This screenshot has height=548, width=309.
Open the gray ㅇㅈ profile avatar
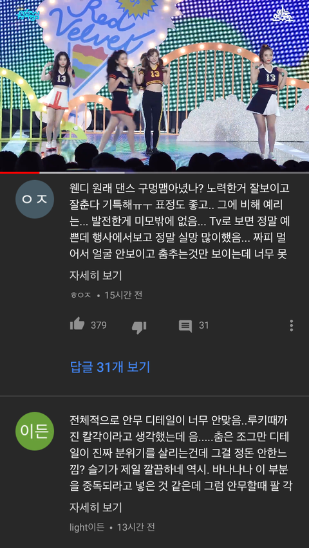coord(35,199)
